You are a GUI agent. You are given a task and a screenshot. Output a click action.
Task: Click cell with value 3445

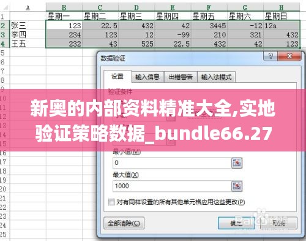(209, 26)
